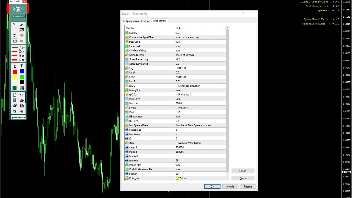
Task: Select the eraser tool
Action: coord(22,24)
